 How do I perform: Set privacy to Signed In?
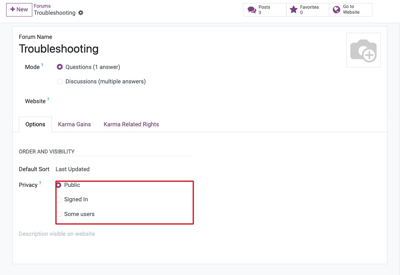click(x=59, y=200)
